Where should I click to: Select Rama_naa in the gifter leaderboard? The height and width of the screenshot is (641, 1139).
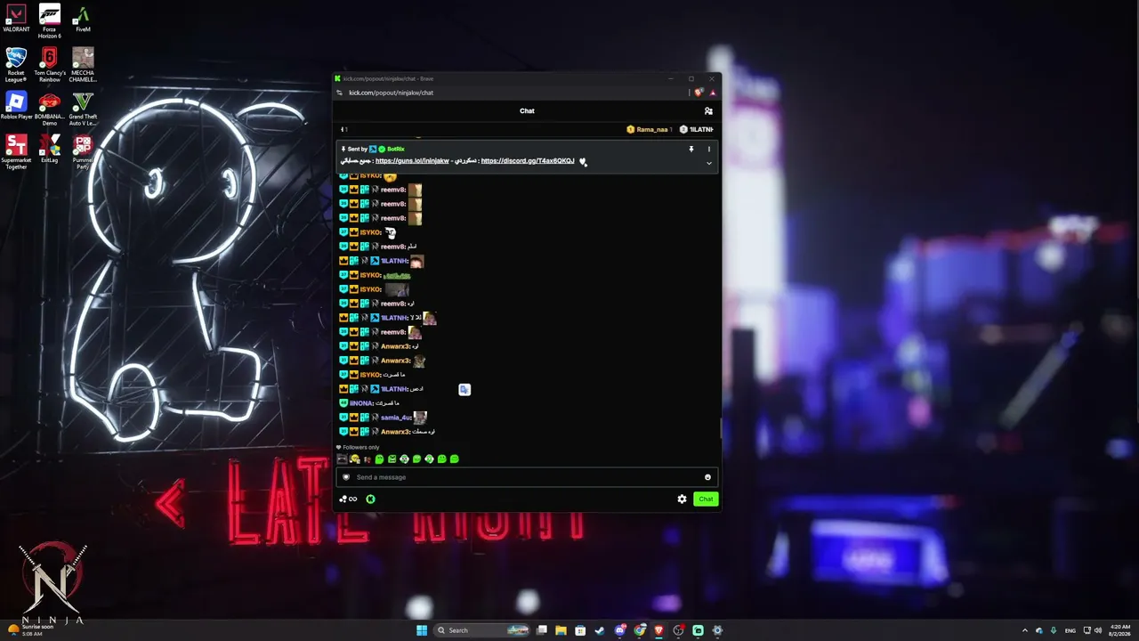pos(651,129)
